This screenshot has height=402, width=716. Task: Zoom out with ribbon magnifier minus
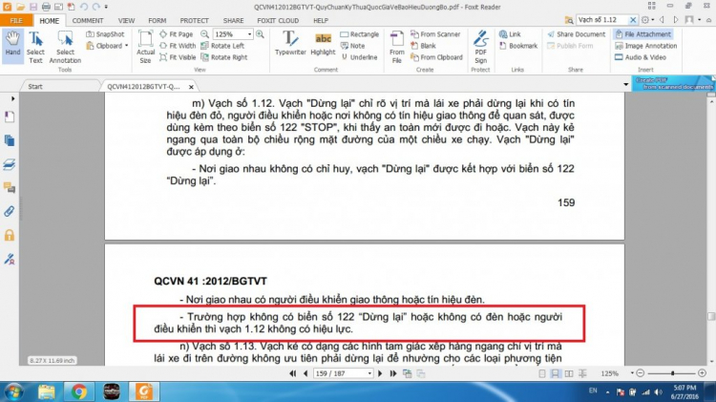(x=204, y=34)
